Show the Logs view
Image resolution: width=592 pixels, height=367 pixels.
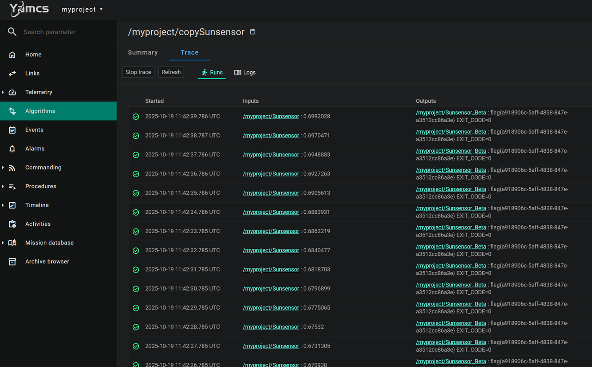pyautogui.click(x=245, y=73)
